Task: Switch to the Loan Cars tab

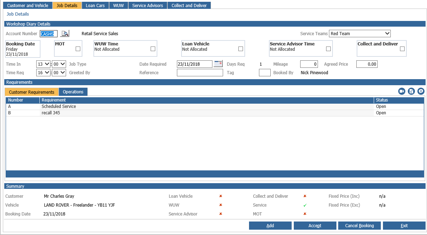Action: pyautogui.click(x=95, y=5)
